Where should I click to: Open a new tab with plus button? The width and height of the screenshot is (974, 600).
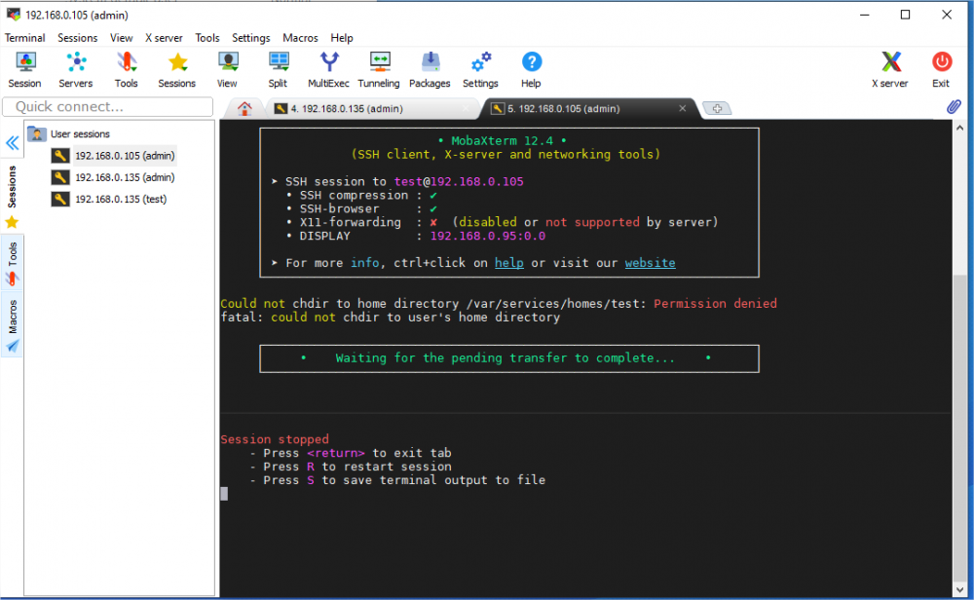point(717,109)
